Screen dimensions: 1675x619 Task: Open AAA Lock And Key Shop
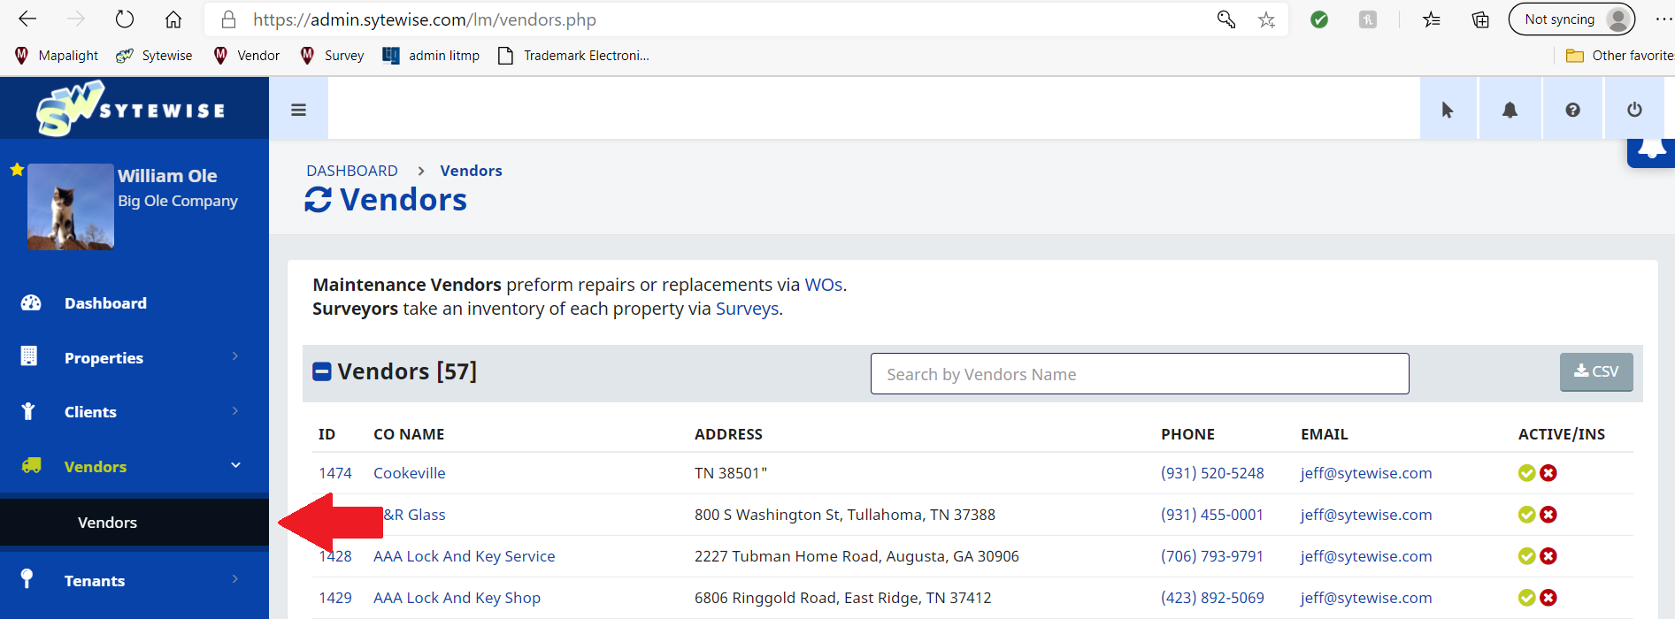coord(457,598)
